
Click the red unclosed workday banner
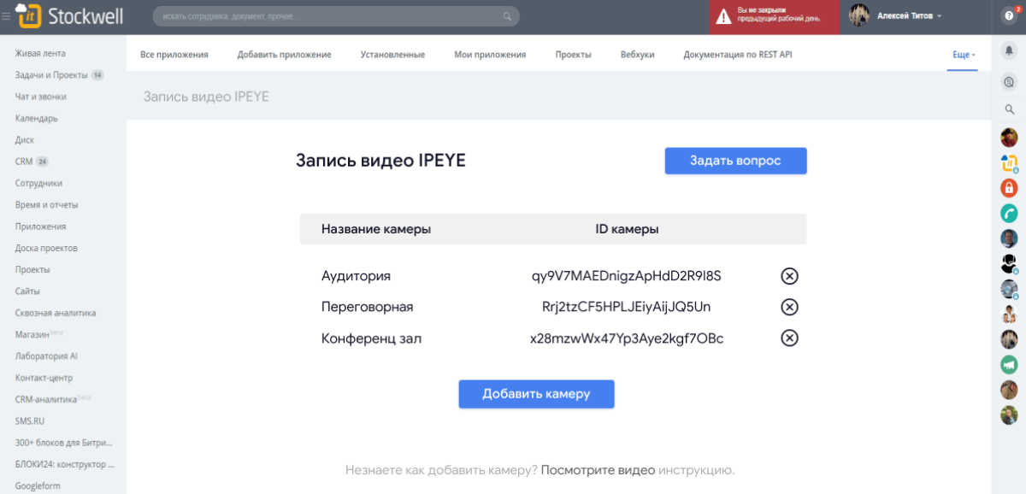[x=774, y=16]
